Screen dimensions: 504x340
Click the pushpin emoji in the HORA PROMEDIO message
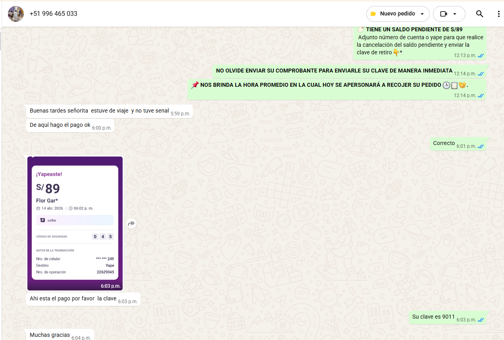(x=194, y=85)
